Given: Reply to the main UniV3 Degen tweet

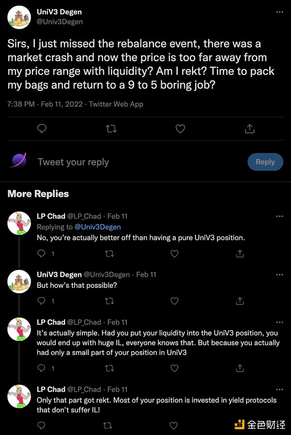Looking at the screenshot, I should pyautogui.click(x=42, y=129).
